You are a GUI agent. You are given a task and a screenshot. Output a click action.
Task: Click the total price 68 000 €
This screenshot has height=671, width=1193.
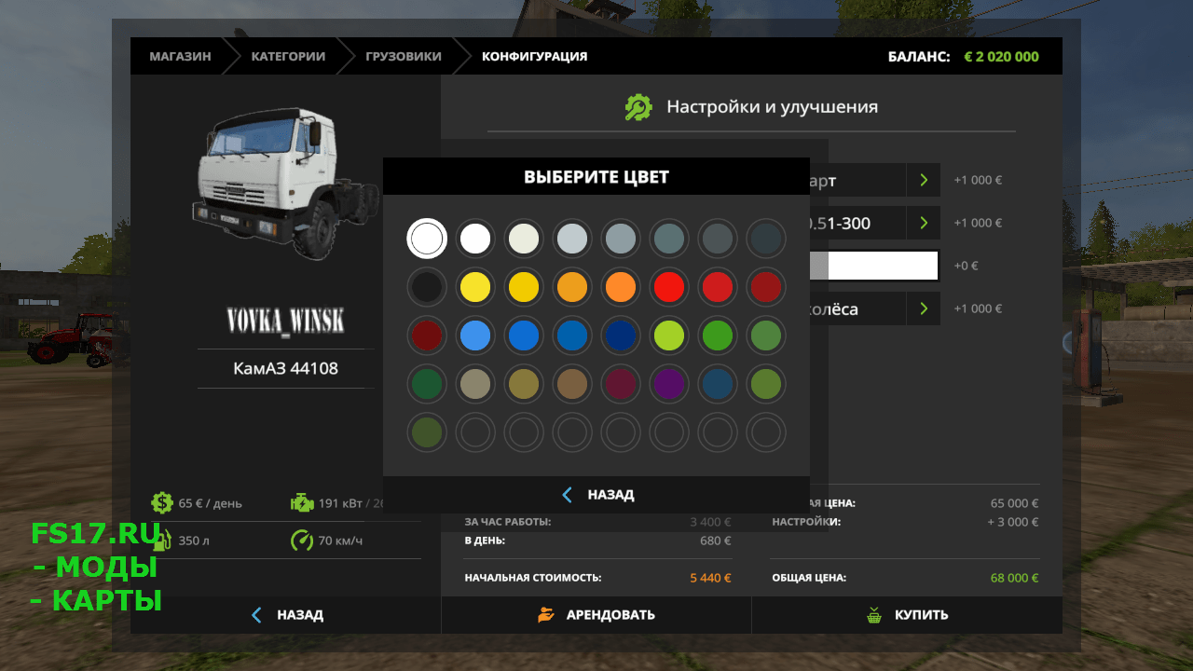tap(1014, 578)
